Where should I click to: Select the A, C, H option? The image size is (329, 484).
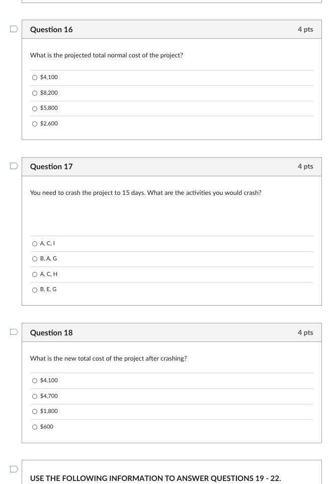[x=35, y=274]
